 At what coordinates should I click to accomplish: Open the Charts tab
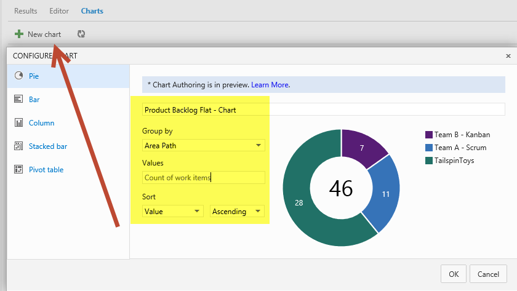pyautogui.click(x=92, y=11)
